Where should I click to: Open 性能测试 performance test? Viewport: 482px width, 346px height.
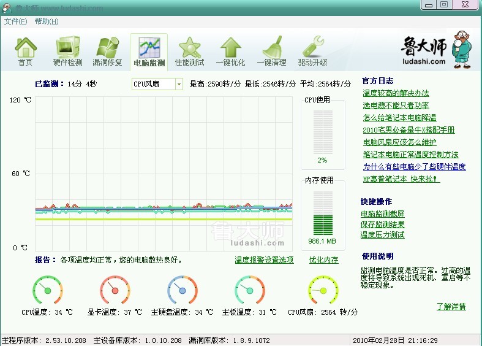[189, 52]
